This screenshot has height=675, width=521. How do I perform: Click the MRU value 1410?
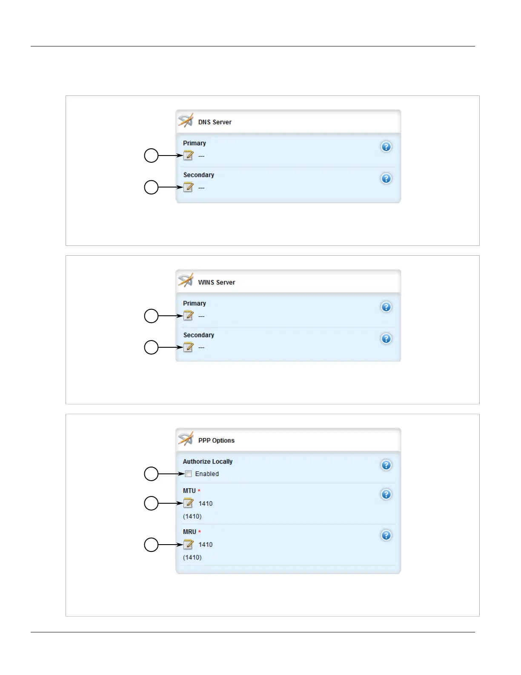pyautogui.click(x=206, y=545)
